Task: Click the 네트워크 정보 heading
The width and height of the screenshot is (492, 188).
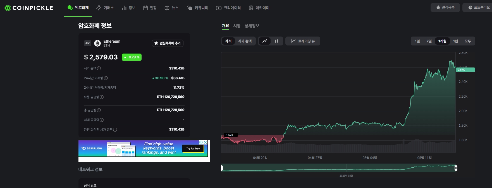Action: pyautogui.click(x=90, y=169)
